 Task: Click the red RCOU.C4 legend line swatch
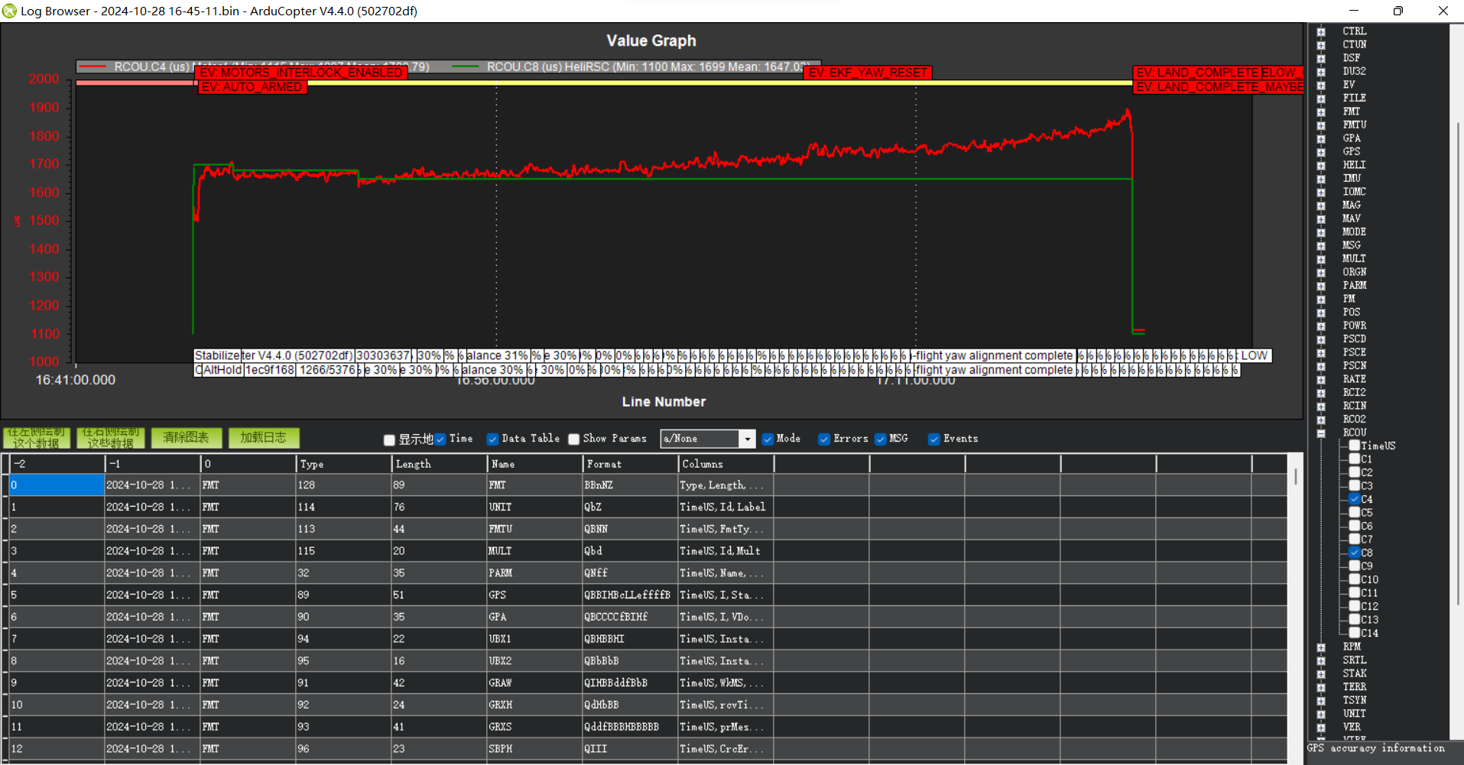(93, 67)
